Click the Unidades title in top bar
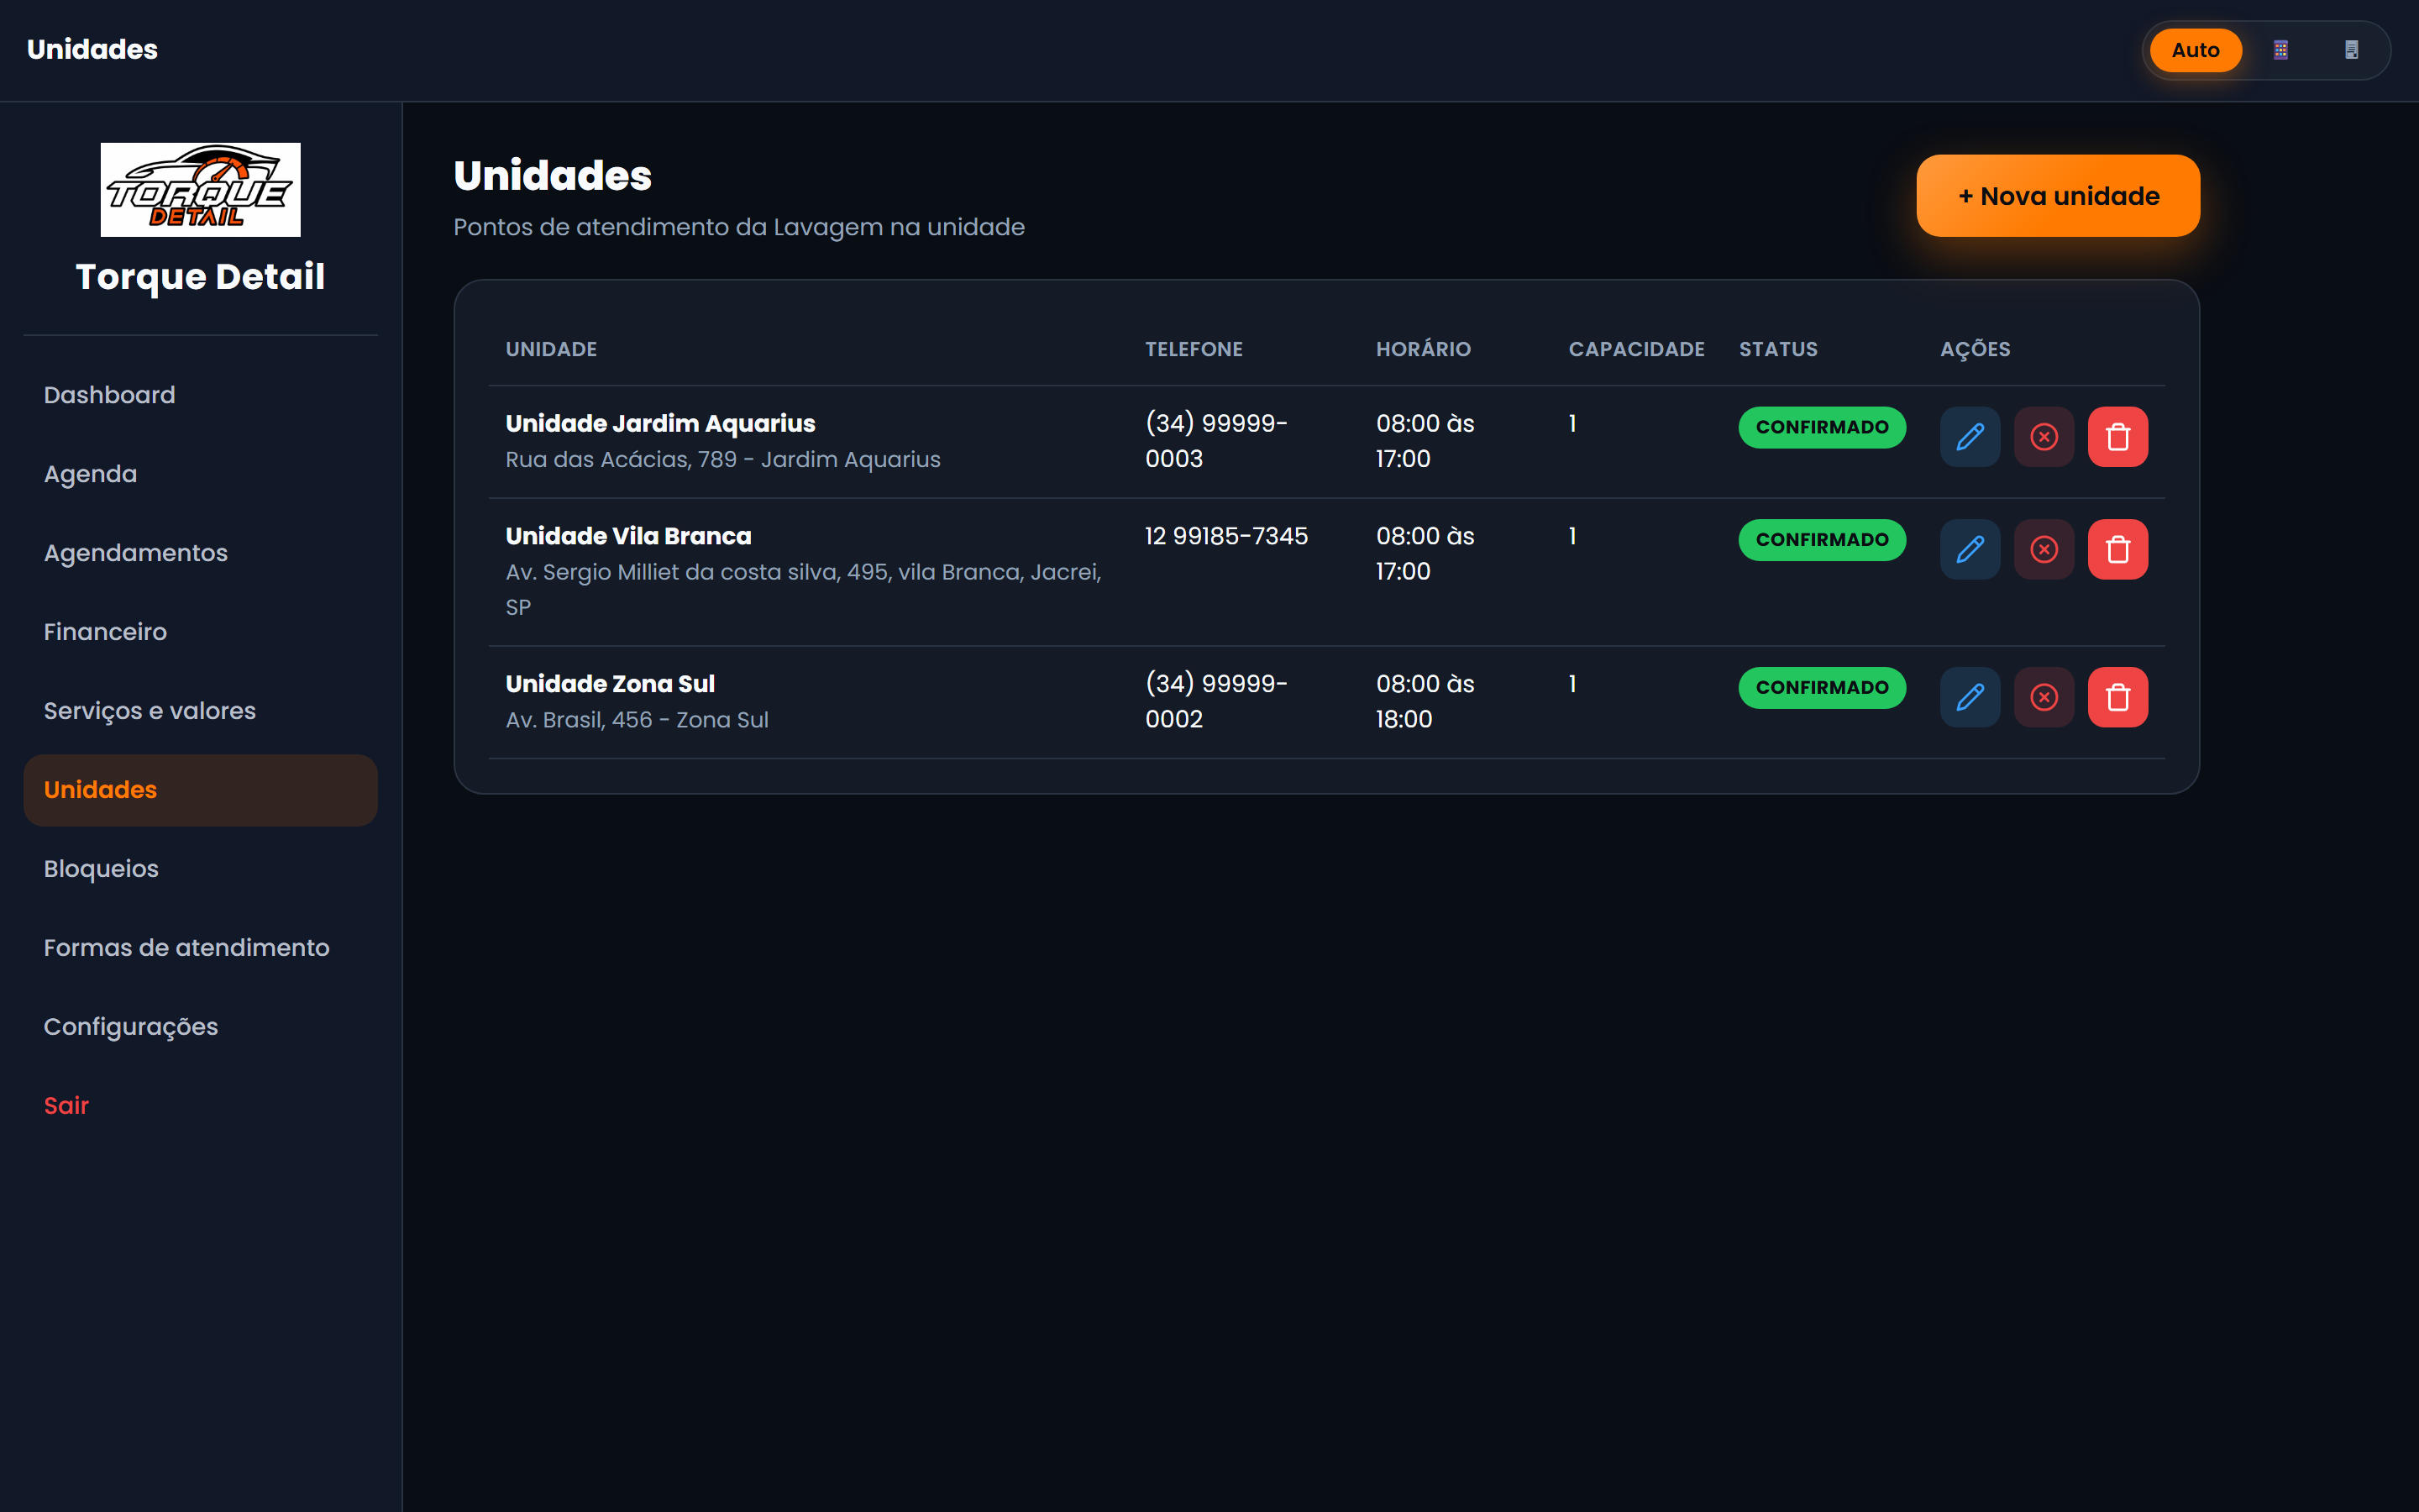The height and width of the screenshot is (1512, 2419). [x=92, y=50]
